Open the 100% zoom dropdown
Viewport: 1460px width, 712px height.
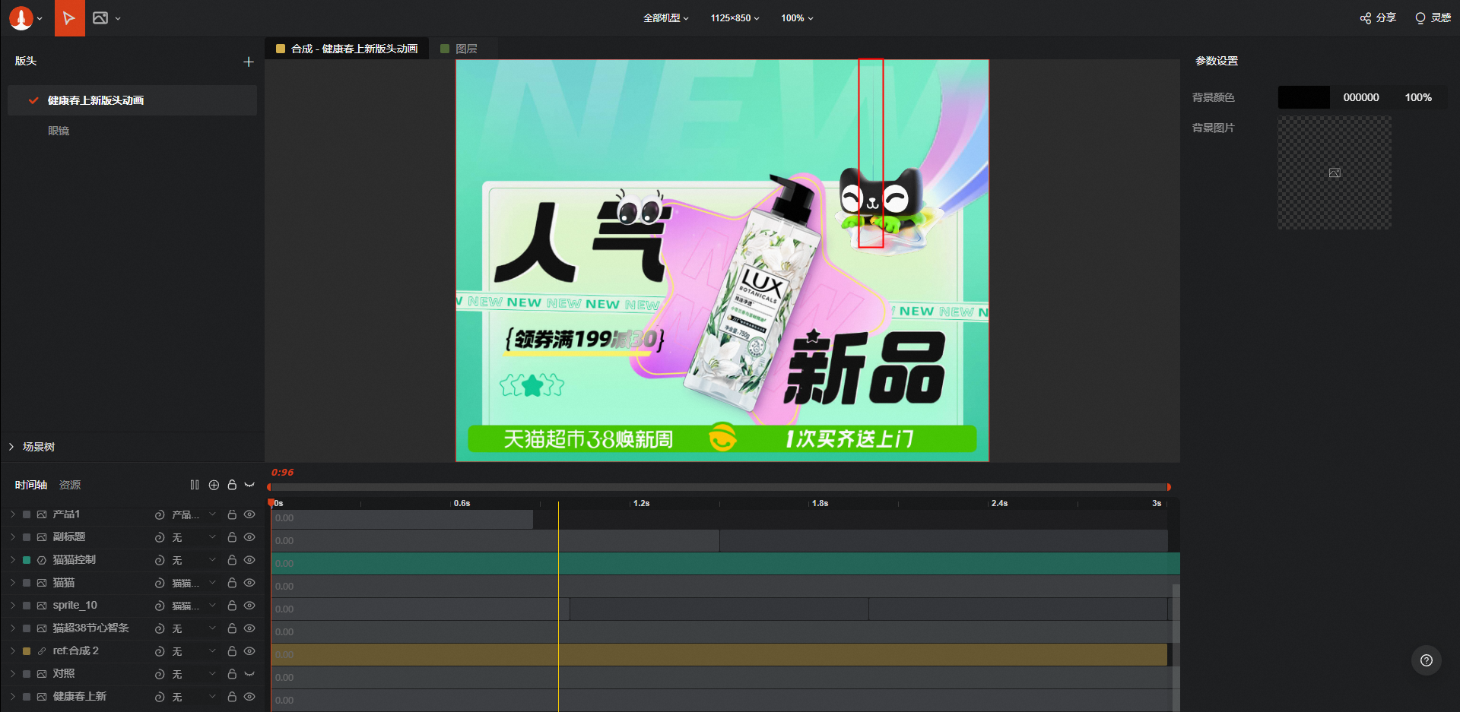[x=797, y=18]
